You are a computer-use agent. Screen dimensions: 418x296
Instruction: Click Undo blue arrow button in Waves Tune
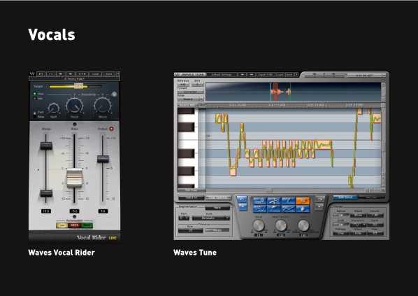click(x=242, y=199)
